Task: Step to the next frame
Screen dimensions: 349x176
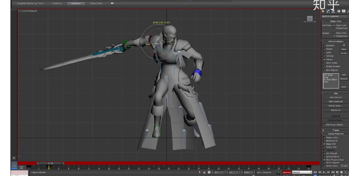Action: click(328, 172)
